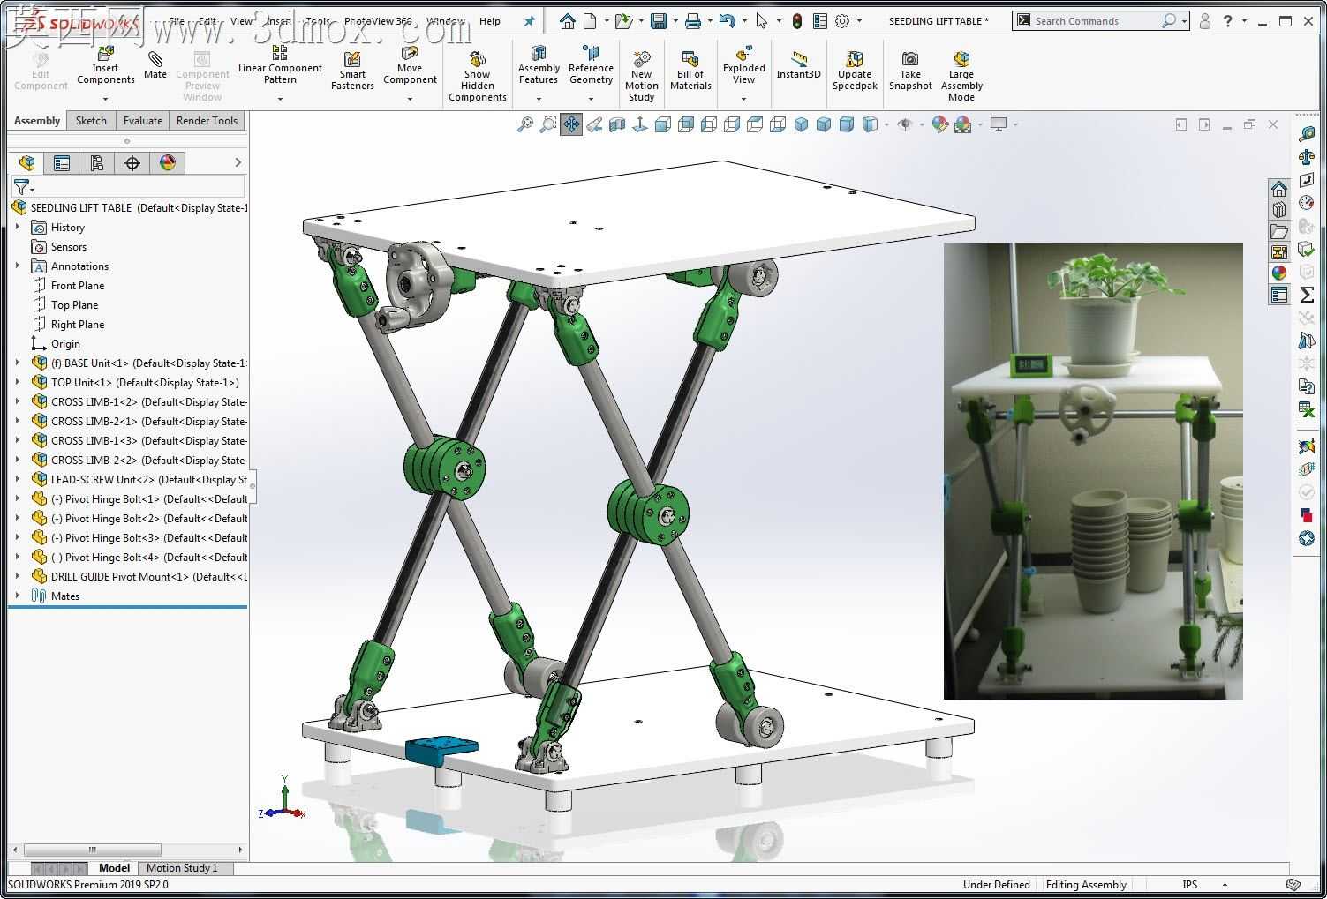Open Linear Component Pattern tool
This screenshot has height=899, width=1327.
[x=280, y=67]
